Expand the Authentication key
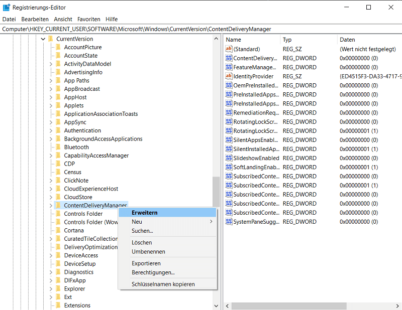The height and width of the screenshot is (310, 402). [x=51, y=130]
